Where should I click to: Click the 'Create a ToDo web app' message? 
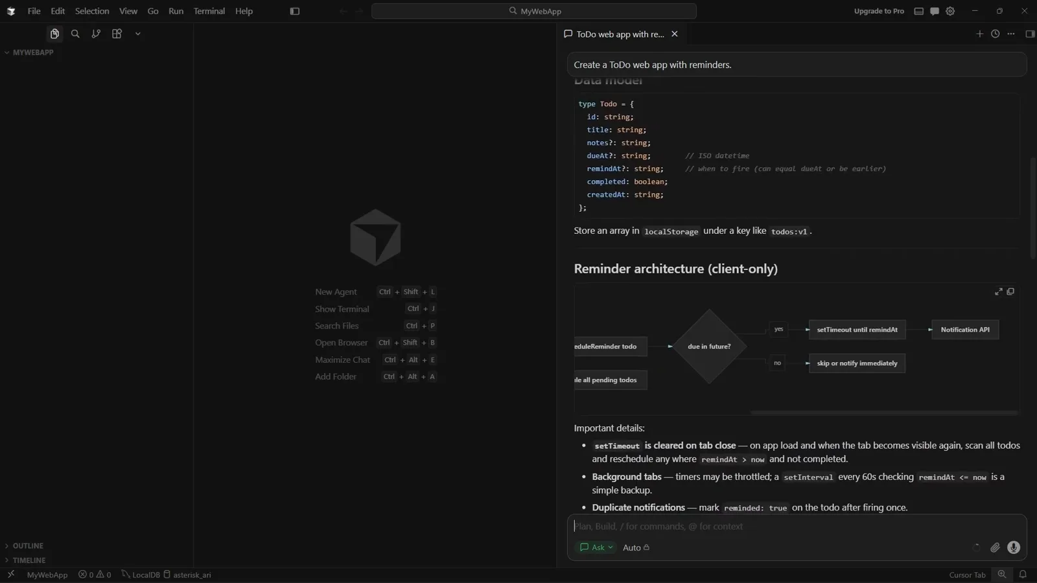(797, 65)
